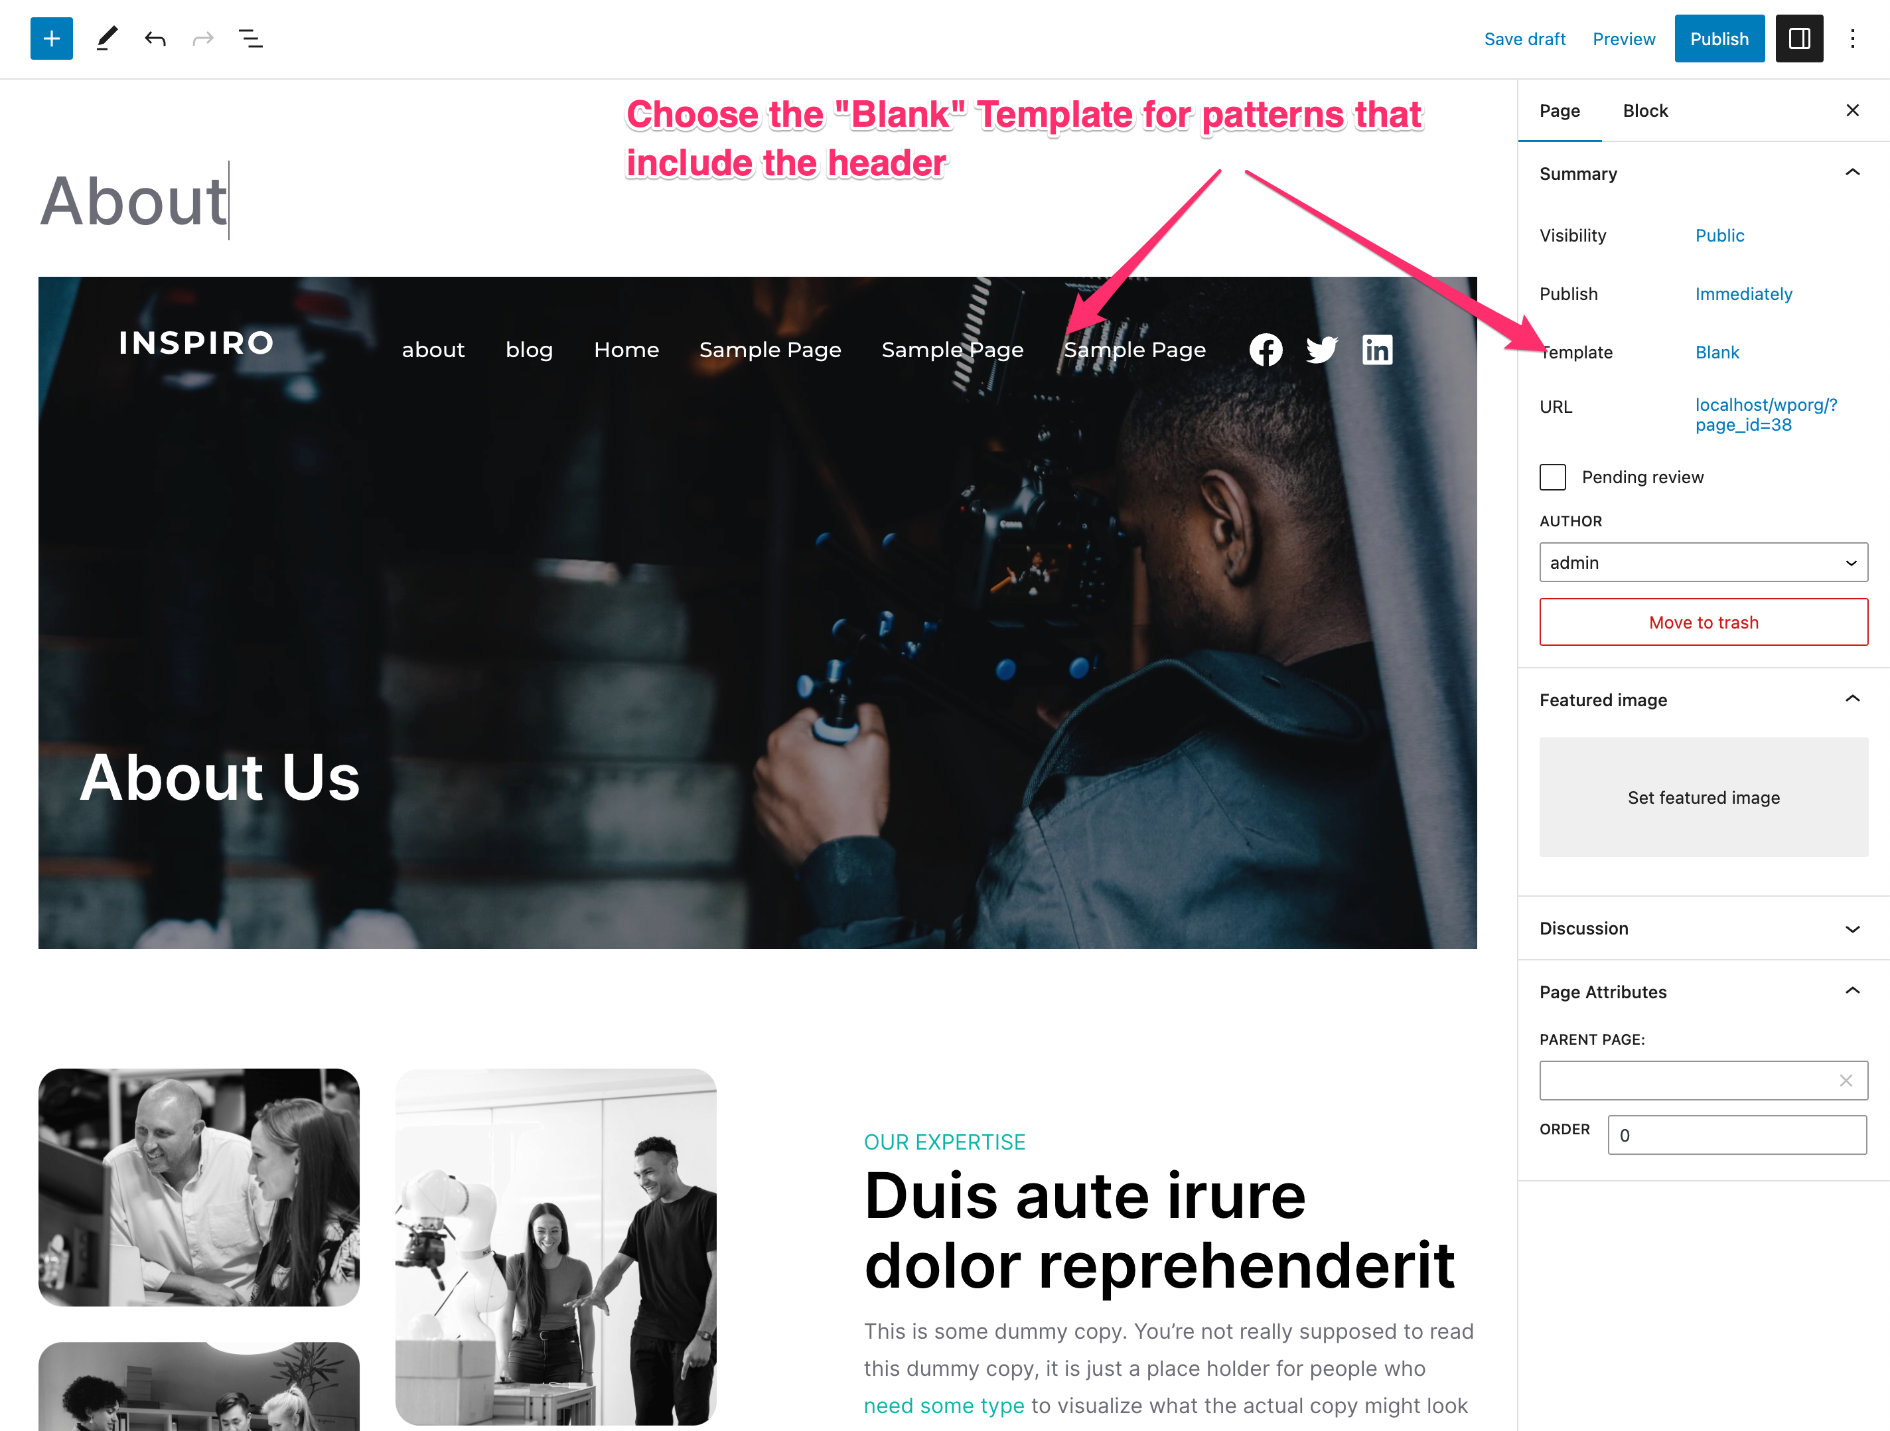Switch to the Page tab
Viewport: 1890px width, 1431px height.
(x=1560, y=111)
